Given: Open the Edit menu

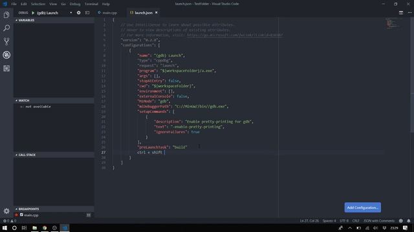Looking at the screenshot, I should [23, 4].
